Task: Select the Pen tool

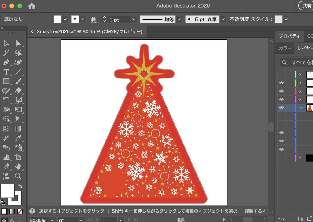Action: point(6,62)
